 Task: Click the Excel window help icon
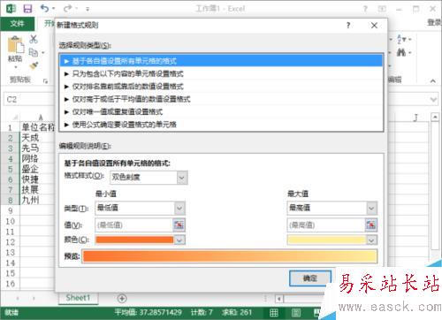coord(365,9)
